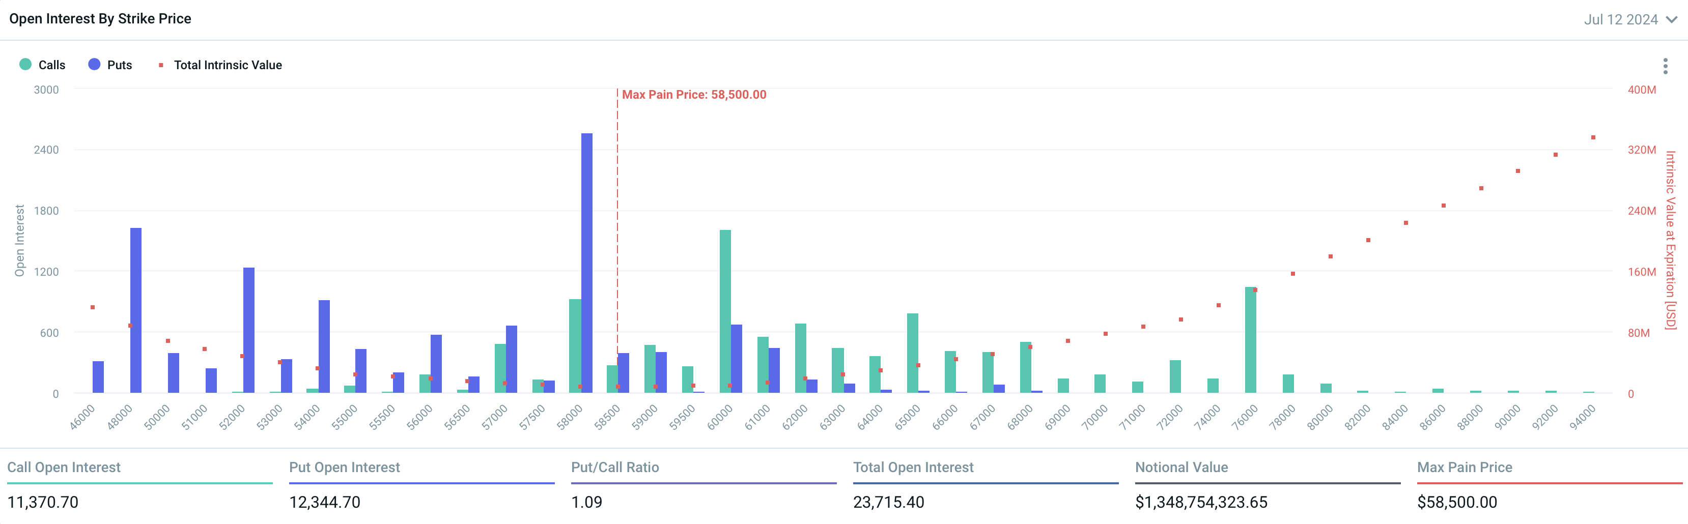This screenshot has width=1688, height=524.
Task: Click the intrinsic value dot above 94000
Action: pyautogui.click(x=1593, y=137)
